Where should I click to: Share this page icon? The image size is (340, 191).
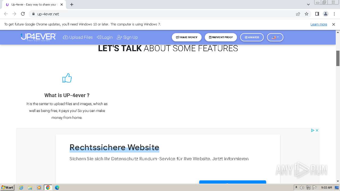point(298,14)
